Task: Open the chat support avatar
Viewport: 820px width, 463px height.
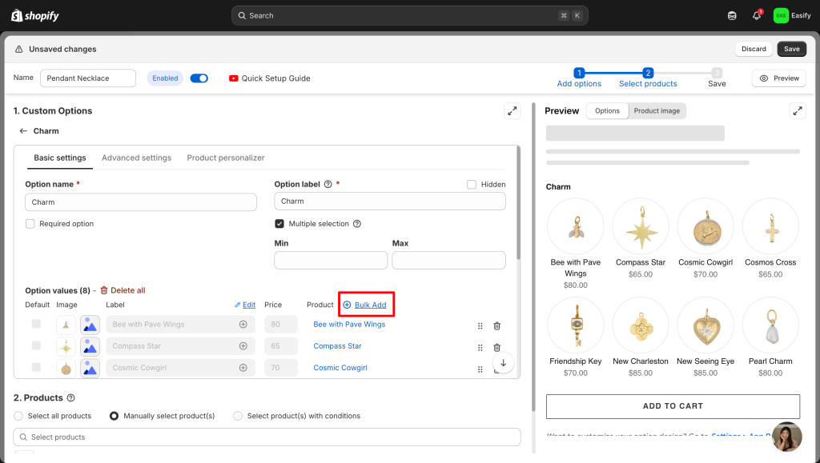Action: click(x=786, y=437)
